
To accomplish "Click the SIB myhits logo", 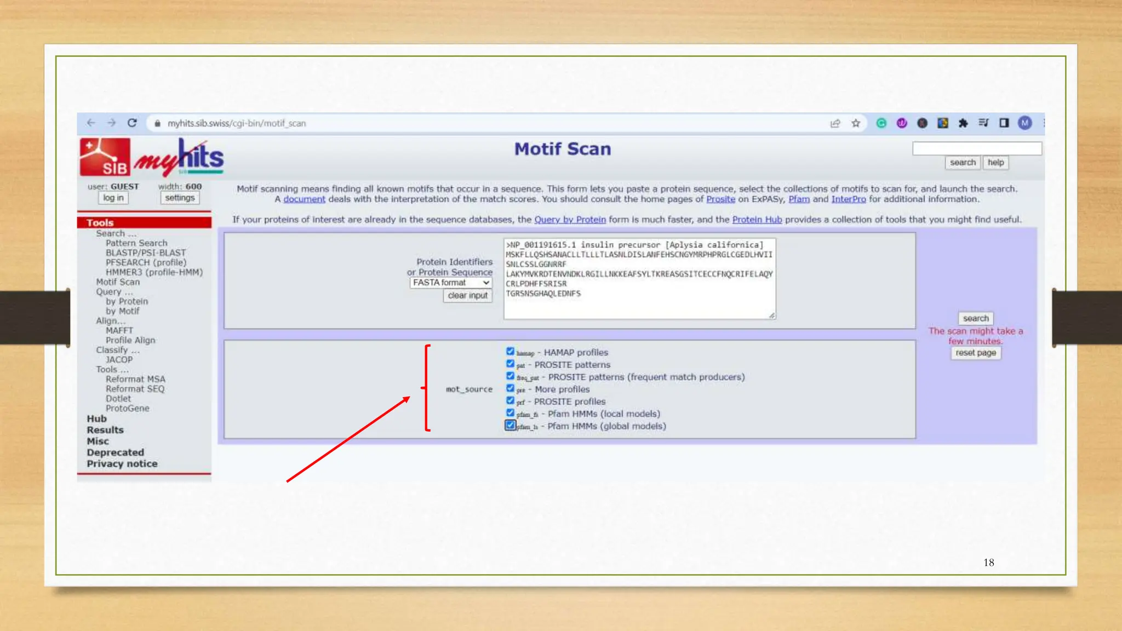I will click(151, 158).
